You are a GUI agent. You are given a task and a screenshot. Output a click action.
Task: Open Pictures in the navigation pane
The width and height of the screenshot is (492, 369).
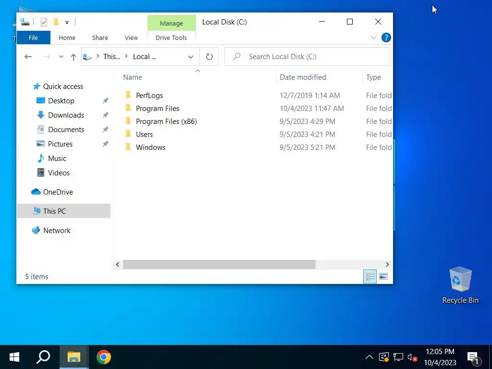coord(60,144)
